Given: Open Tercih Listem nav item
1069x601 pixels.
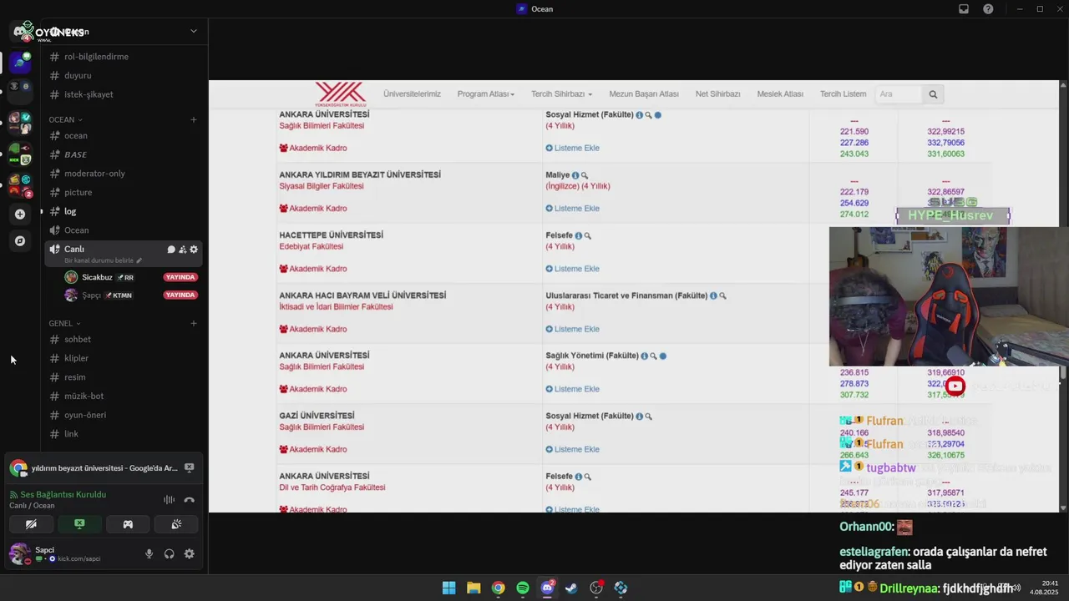Looking at the screenshot, I should 843,94.
